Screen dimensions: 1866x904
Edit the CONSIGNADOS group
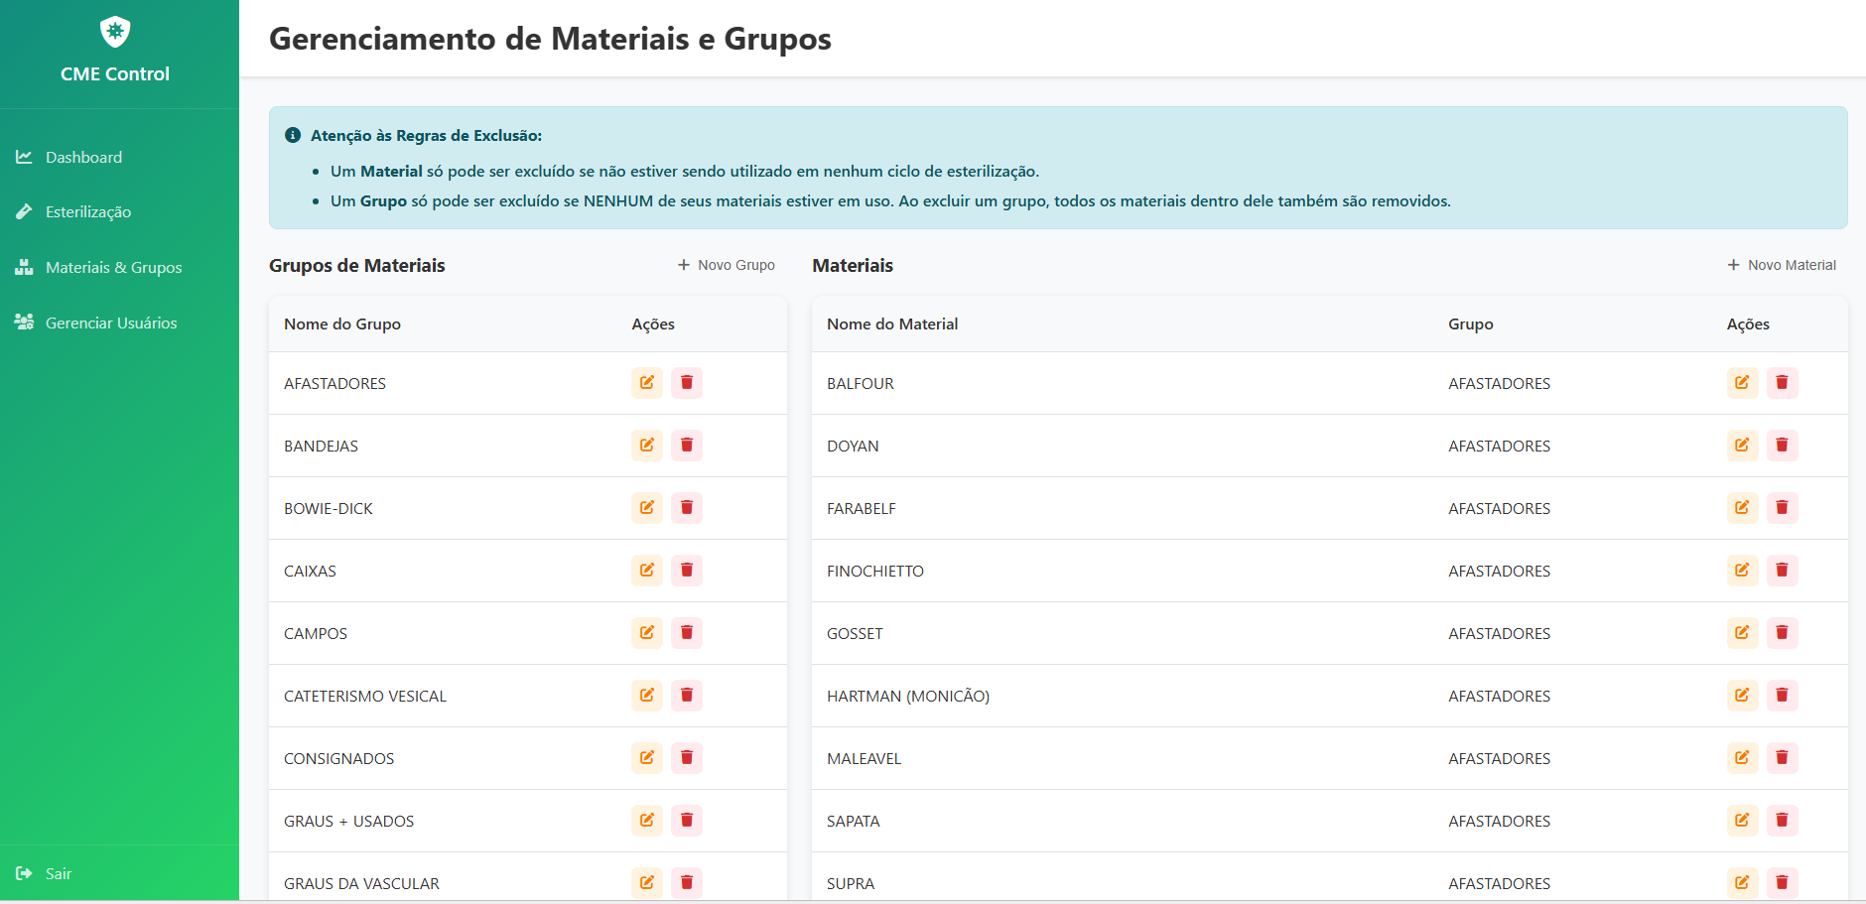pyautogui.click(x=647, y=758)
